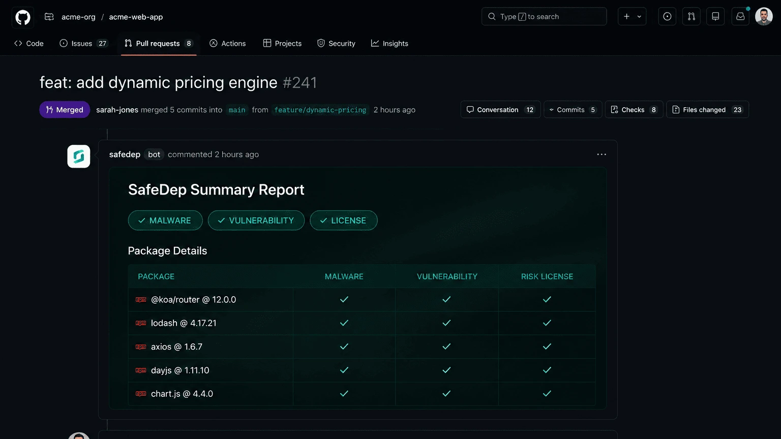Open the Files changed tab

(707, 110)
